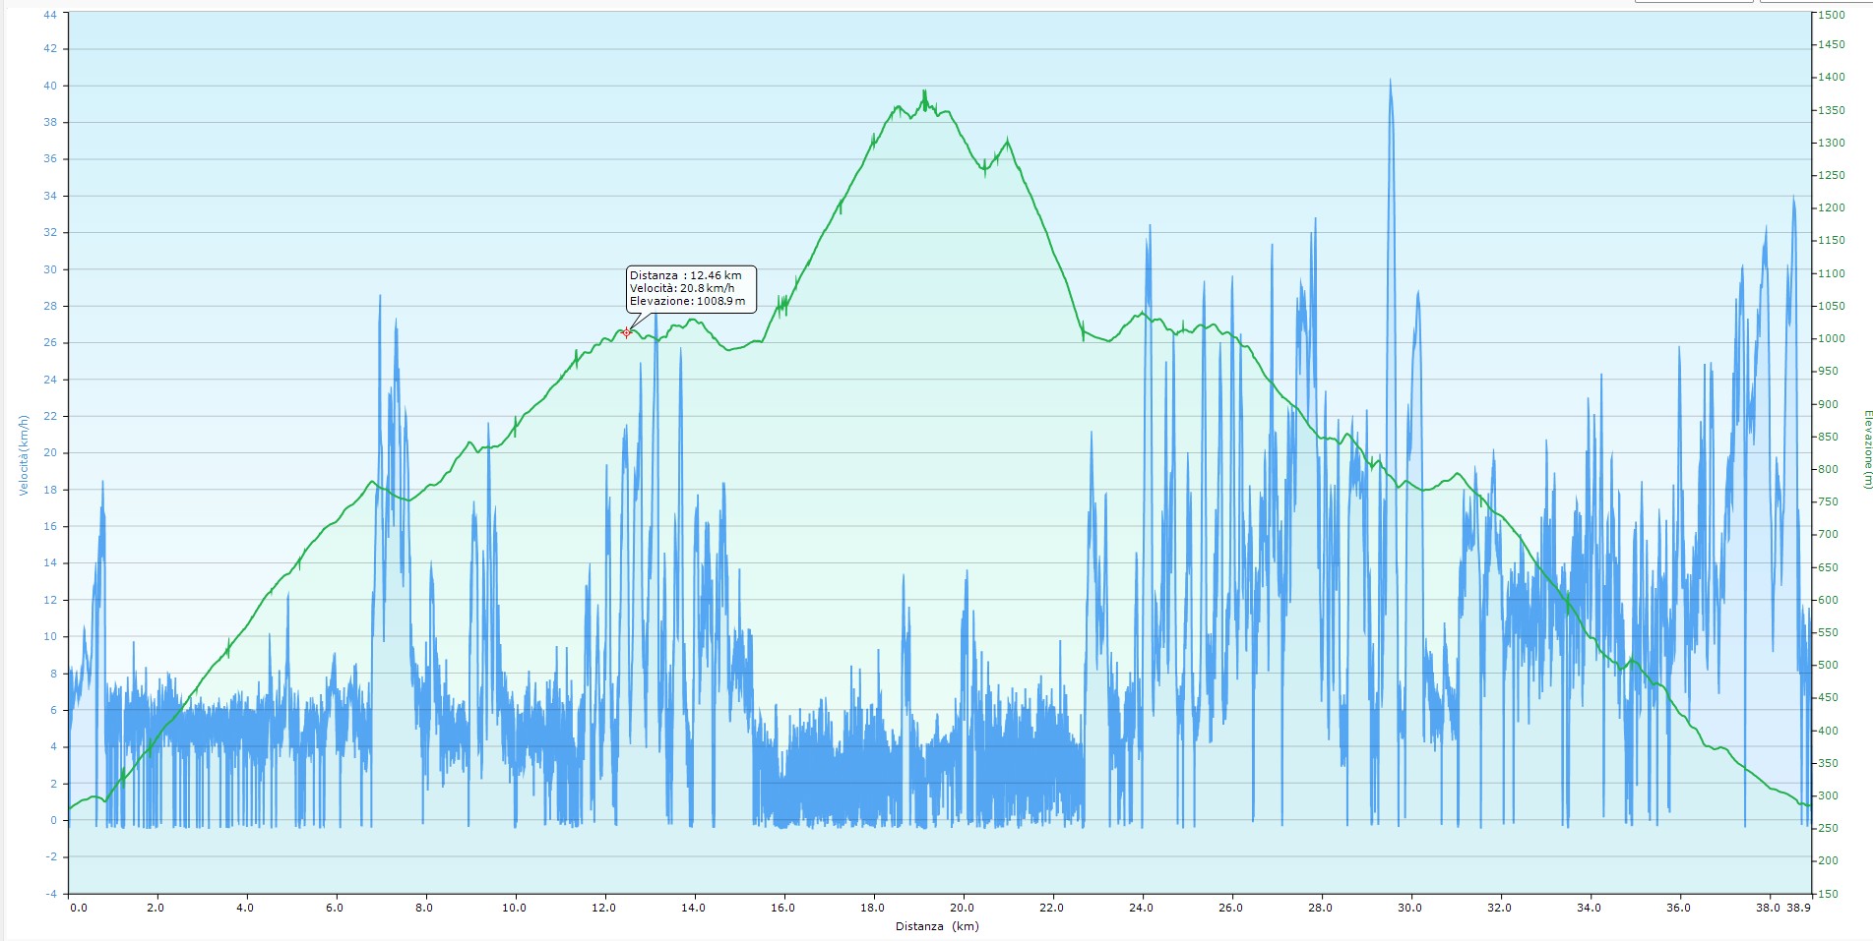Click the 44 label on speed axis
Screen dimensions: 1873x941
[x=50, y=15]
